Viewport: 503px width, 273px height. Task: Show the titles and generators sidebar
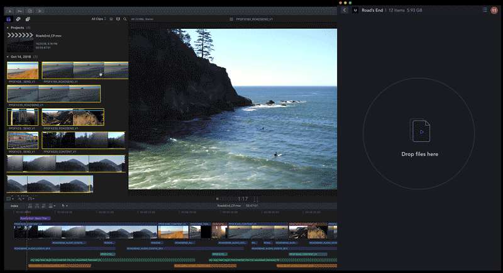tap(28, 19)
